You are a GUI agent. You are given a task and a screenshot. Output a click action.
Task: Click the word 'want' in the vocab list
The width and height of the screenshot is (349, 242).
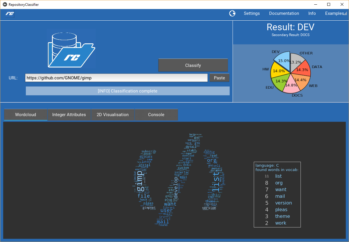[281, 189]
